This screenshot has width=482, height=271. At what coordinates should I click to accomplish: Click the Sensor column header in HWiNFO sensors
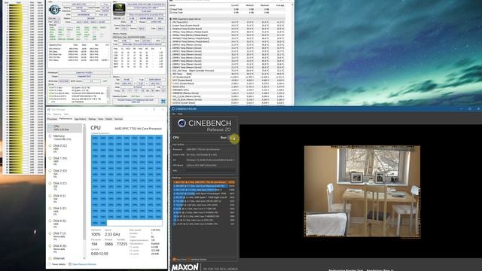172,5
